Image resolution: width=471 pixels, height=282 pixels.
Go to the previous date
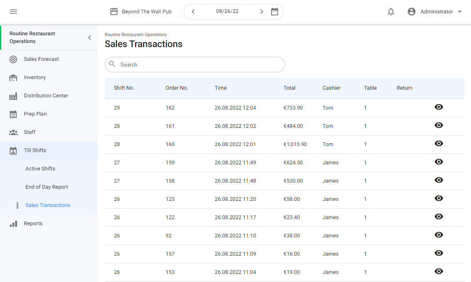point(193,12)
